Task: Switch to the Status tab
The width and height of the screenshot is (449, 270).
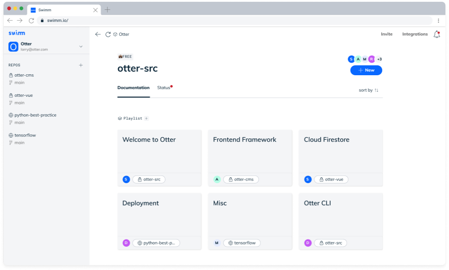Action: click(x=164, y=88)
